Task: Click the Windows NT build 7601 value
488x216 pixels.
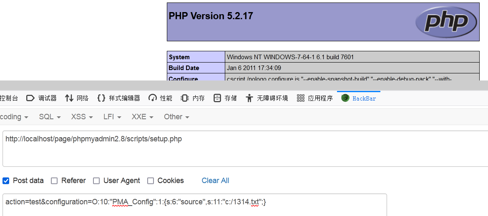Action: (x=290, y=57)
